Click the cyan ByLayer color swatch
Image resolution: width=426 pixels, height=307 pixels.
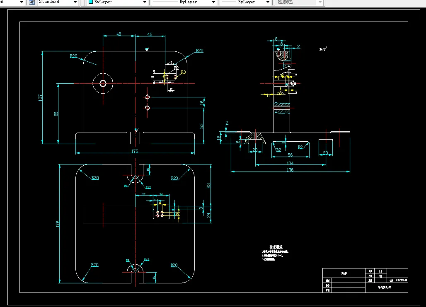(x=91, y=2)
